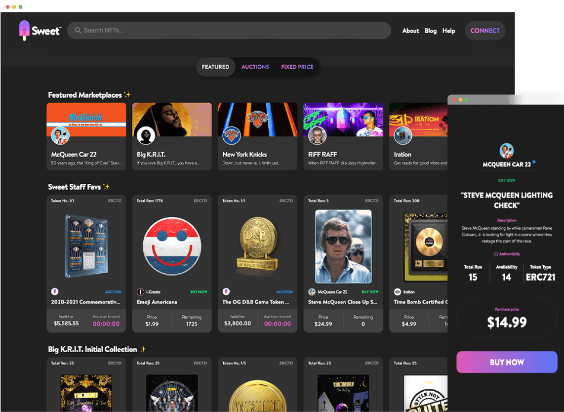Open the K.R.I.T. gold coin artwork
This screenshot has height=412, width=564.
pyautogui.click(x=257, y=396)
